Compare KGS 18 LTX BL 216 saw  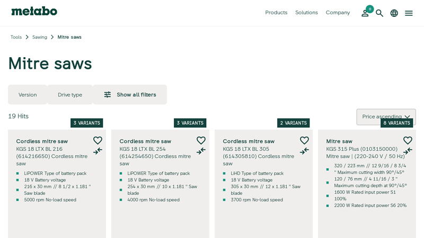(98, 151)
